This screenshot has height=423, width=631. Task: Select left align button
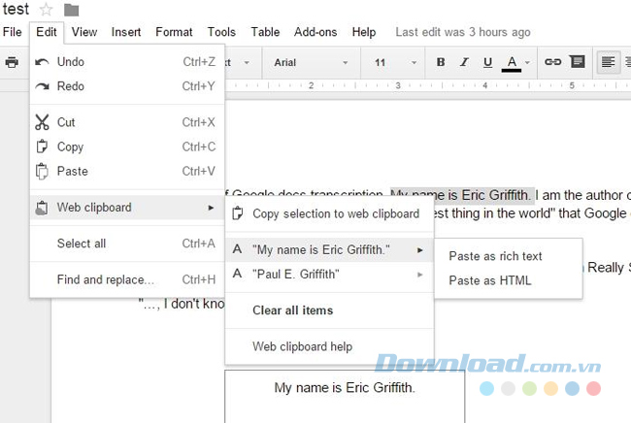click(608, 62)
